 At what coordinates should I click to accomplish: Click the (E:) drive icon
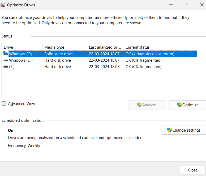pos(6,67)
